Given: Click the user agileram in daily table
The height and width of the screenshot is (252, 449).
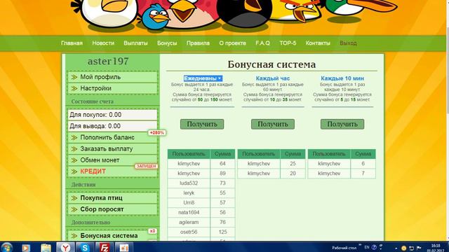Looking at the screenshot, I should [189, 222].
